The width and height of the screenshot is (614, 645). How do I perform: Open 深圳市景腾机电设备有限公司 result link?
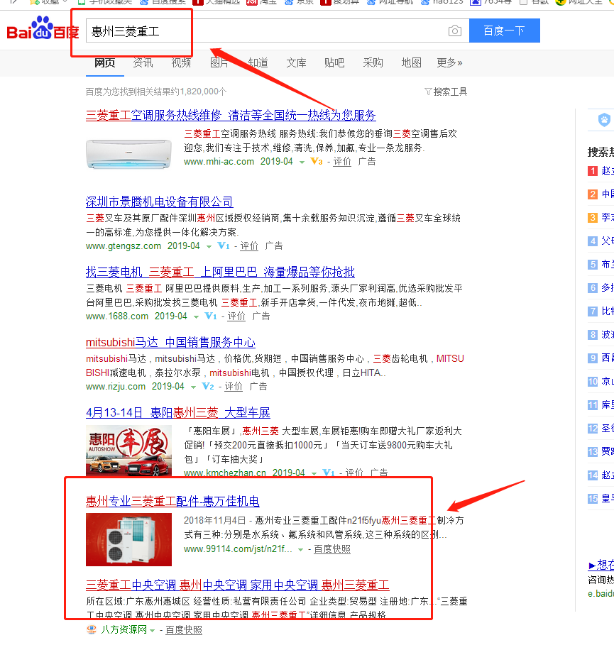pos(159,202)
